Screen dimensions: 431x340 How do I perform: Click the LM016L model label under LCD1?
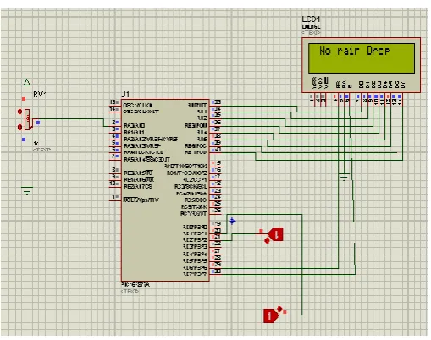coord(311,27)
